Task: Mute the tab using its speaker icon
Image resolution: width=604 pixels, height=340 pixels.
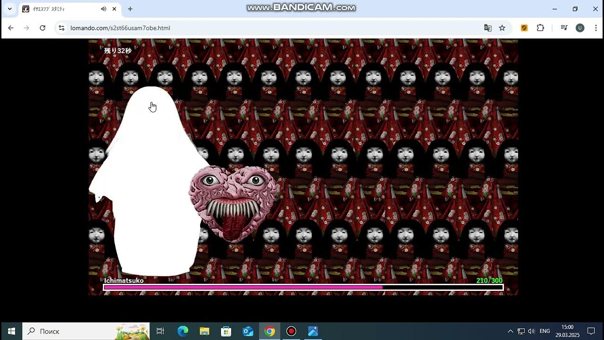Action: (103, 9)
